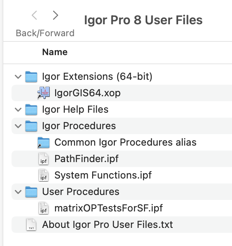The height and width of the screenshot is (246, 232).
Task: Select the System Functions.ipf row
Action: click(x=122, y=175)
